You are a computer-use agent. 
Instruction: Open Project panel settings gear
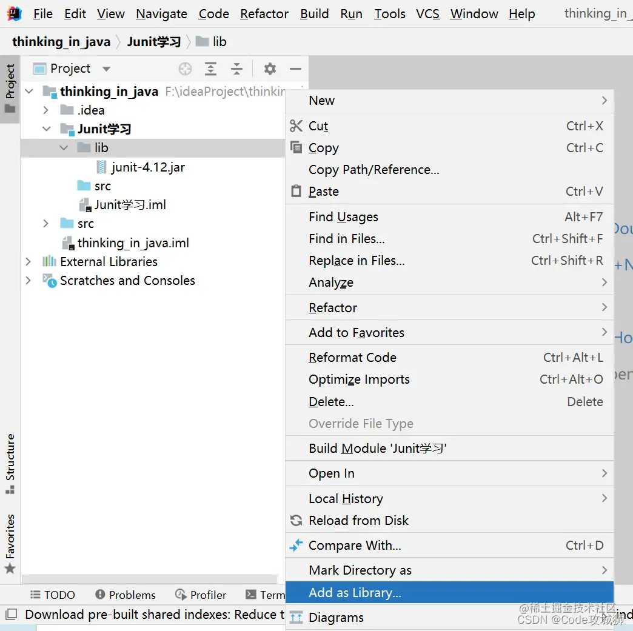[x=270, y=69]
